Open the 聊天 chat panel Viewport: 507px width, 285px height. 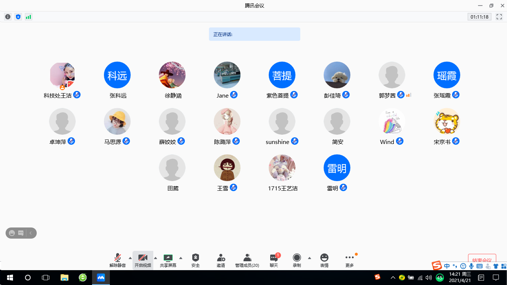[x=274, y=260]
